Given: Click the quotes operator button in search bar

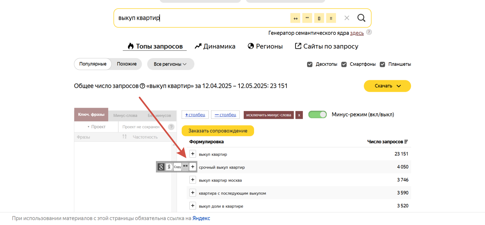Looking at the screenshot, I should (x=307, y=18).
